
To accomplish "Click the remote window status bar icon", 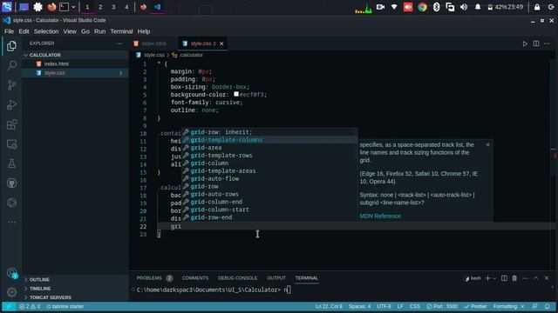I will click(x=9, y=306).
